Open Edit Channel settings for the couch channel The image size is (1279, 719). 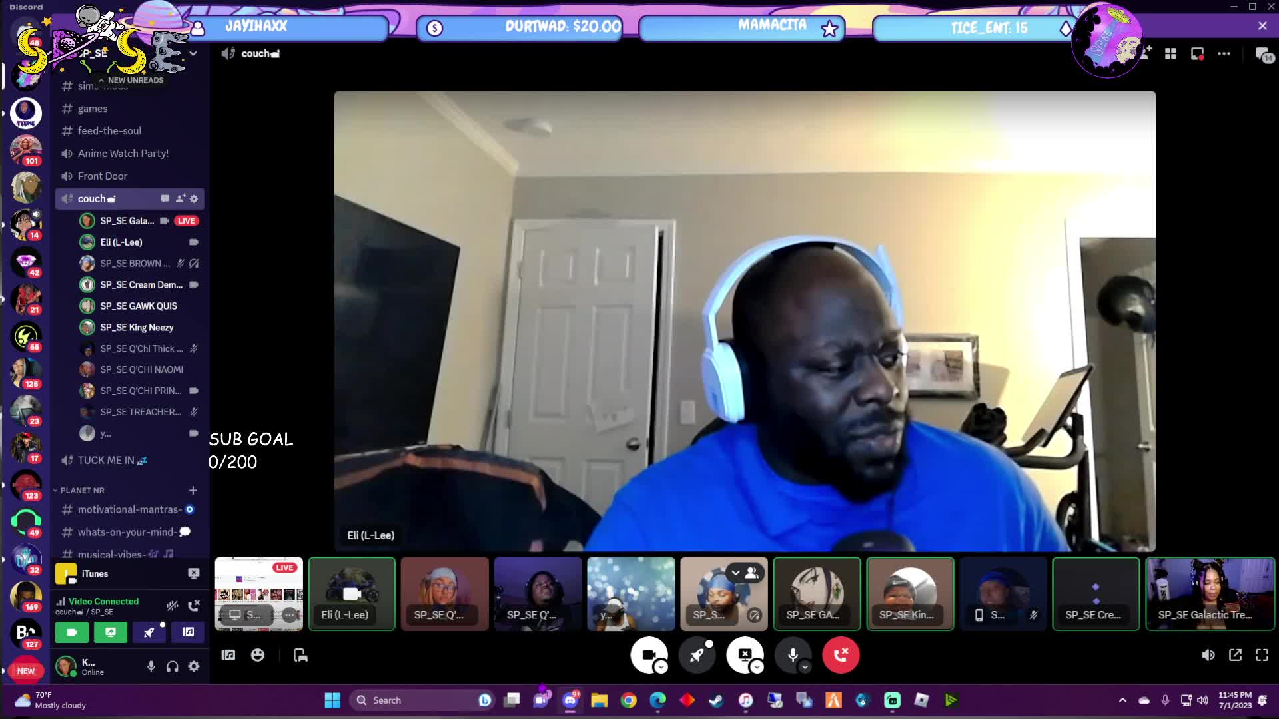(x=194, y=198)
